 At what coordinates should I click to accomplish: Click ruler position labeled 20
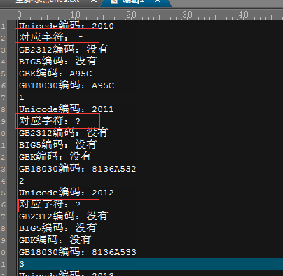pyautogui.click(x=131, y=15)
